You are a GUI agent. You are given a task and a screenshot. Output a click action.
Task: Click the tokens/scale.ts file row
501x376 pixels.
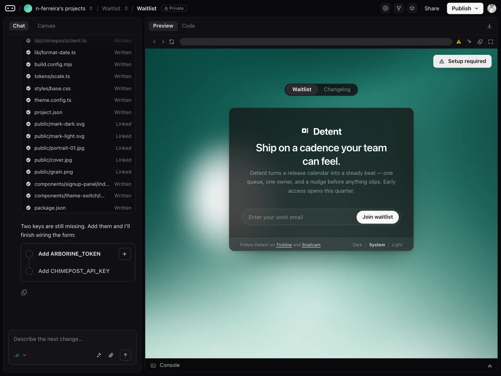[x=78, y=76]
